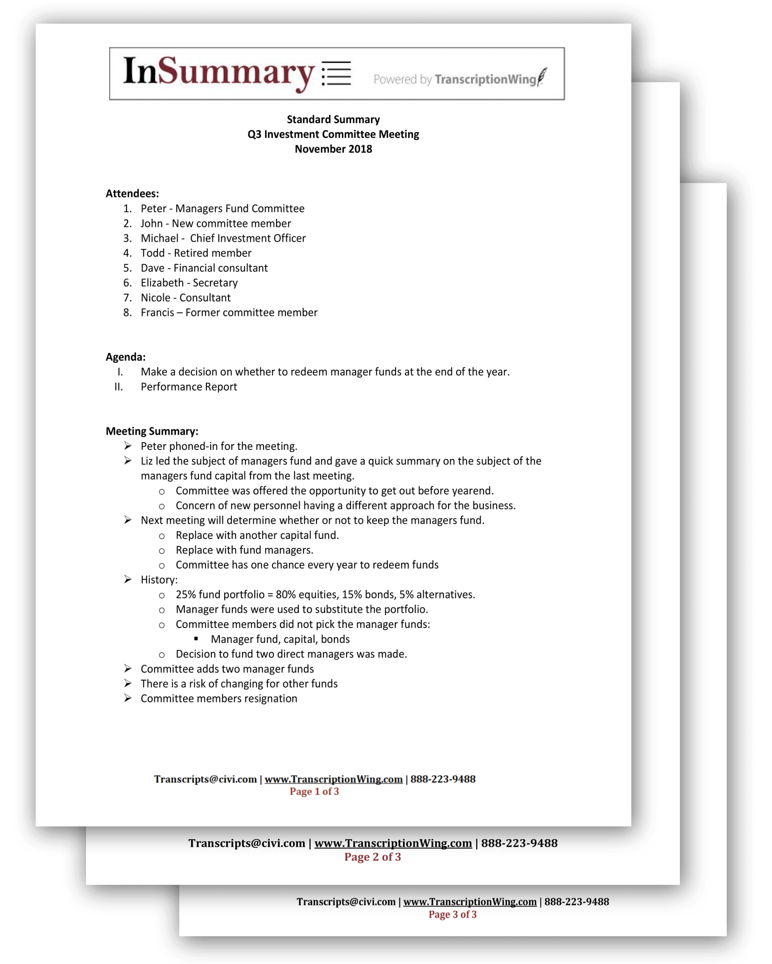
Task: Expand the page 2 document layer
Action: pyautogui.click(x=386, y=858)
